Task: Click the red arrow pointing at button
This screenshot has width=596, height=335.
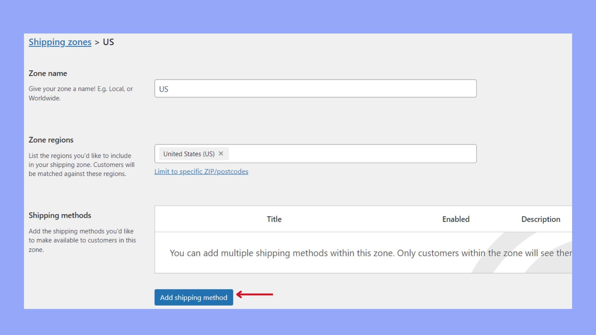Action: tap(255, 294)
